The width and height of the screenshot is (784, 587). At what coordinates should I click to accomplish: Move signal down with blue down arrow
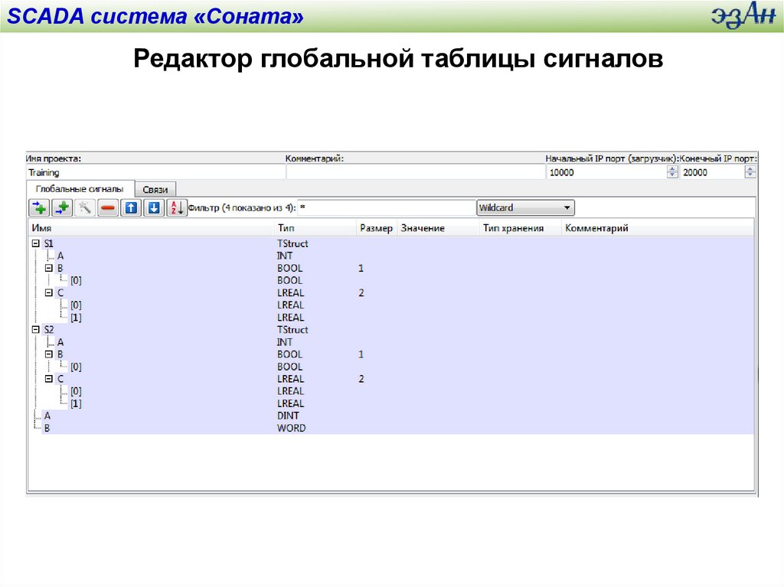pos(154,207)
